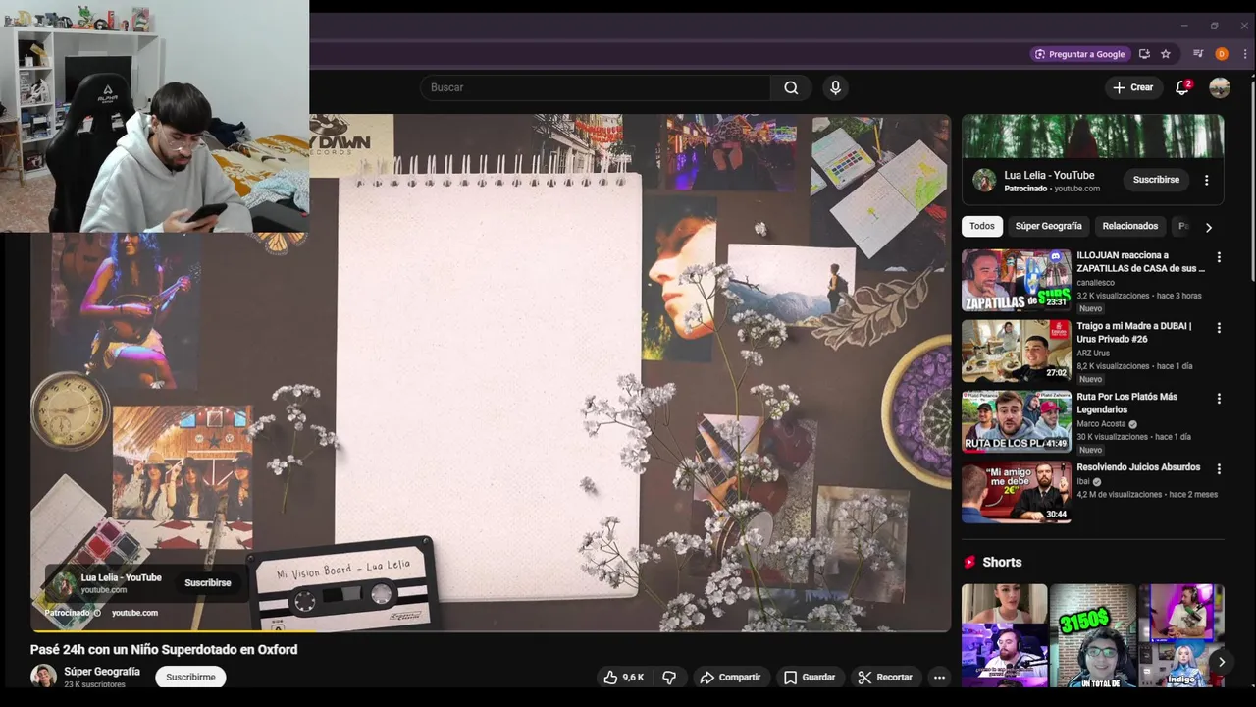The width and height of the screenshot is (1256, 707).
Task: Click the Lua Lelia sidebar ad banner image
Action: (x=1092, y=136)
